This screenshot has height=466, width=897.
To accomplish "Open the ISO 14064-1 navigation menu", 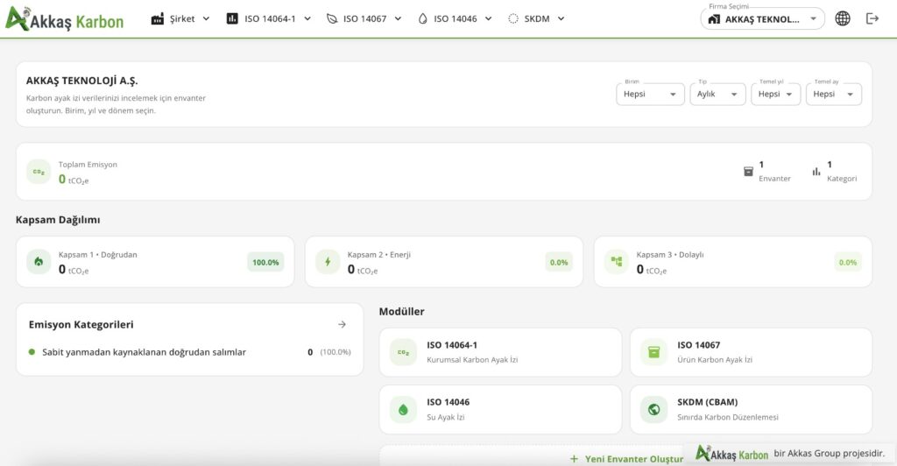I will click(x=269, y=19).
